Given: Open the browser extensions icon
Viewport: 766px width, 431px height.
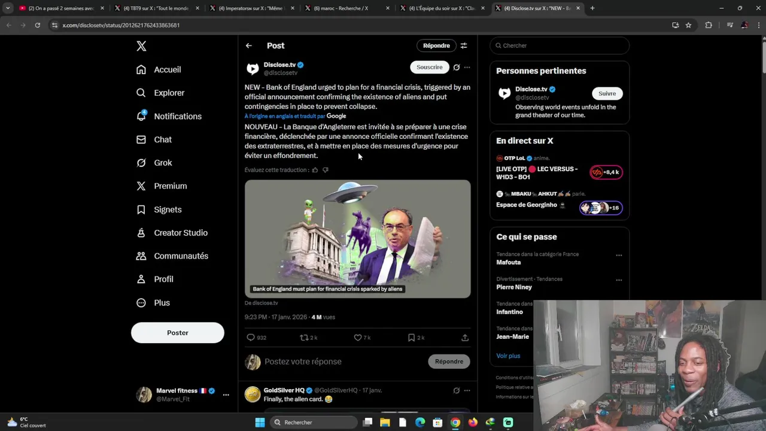Looking at the screenshot, I should pyautogui.click(x=709, y=25).
